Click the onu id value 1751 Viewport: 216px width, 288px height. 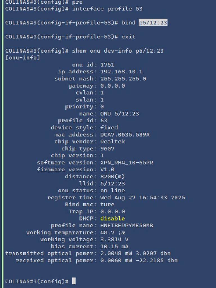107,65
